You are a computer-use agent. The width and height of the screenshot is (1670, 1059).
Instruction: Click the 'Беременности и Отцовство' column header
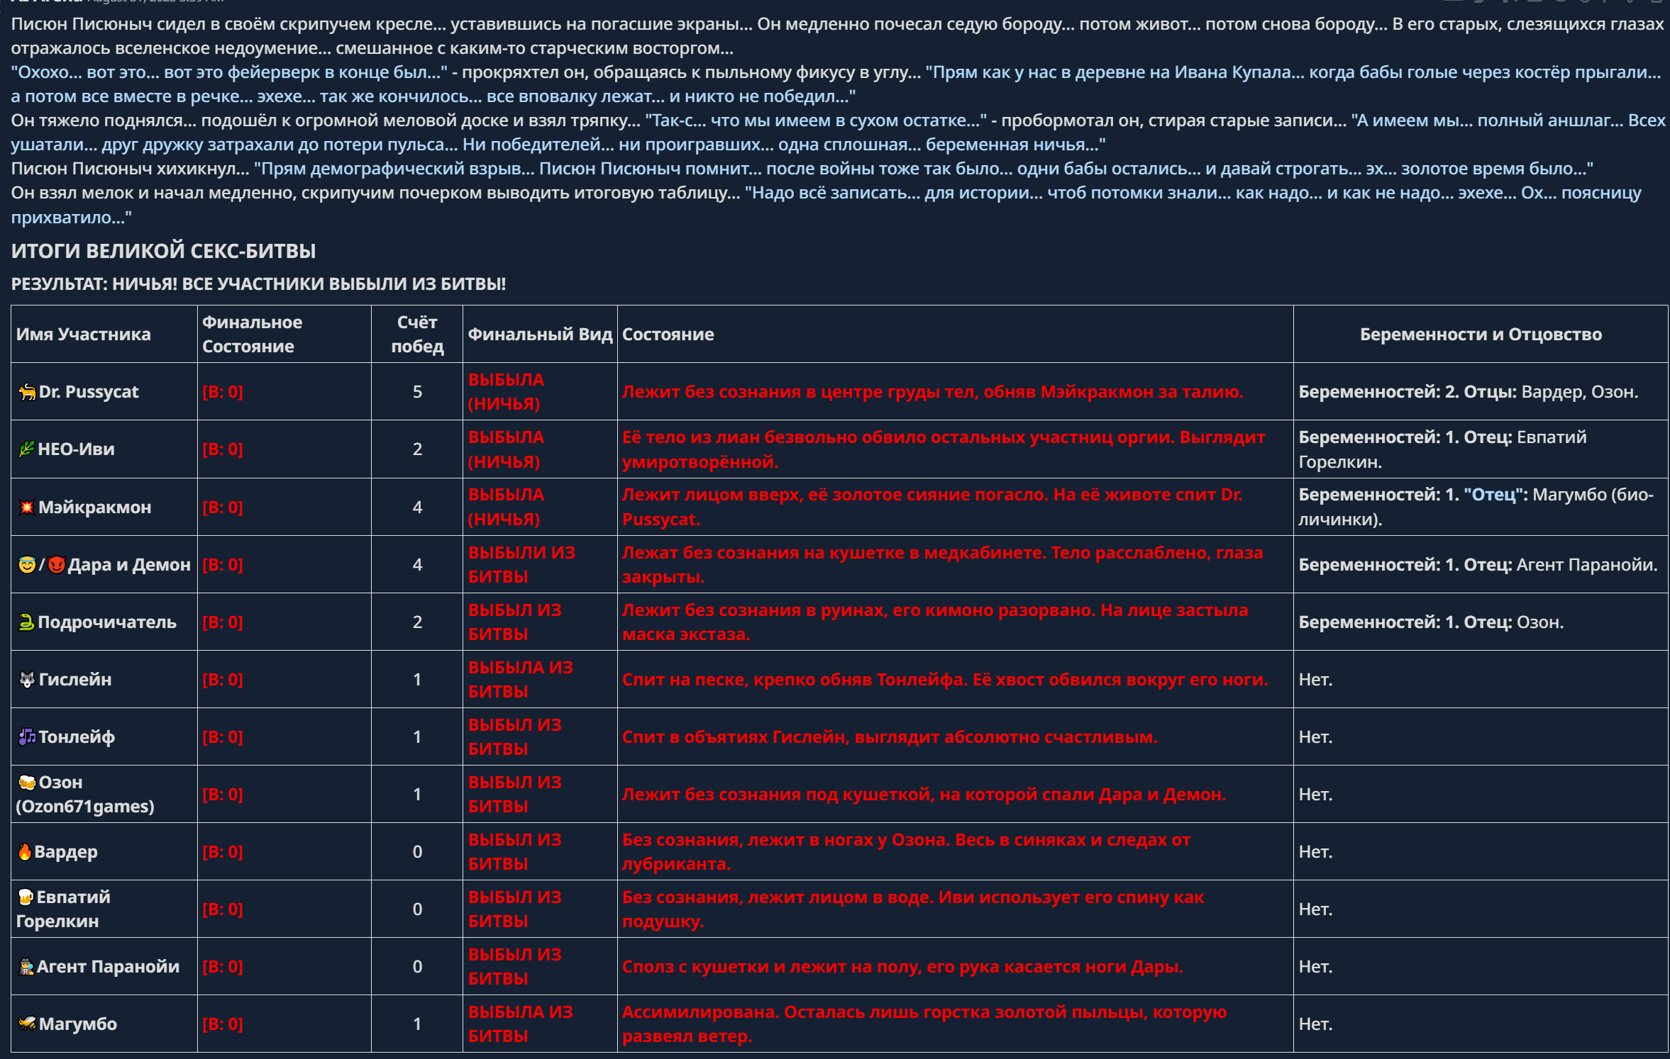coord(1481,335)
